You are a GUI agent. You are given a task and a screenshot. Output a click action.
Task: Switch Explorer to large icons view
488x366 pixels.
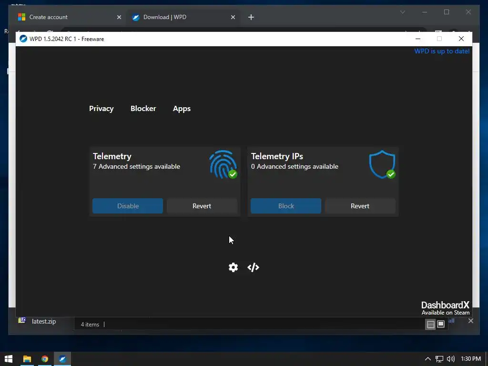441,324
